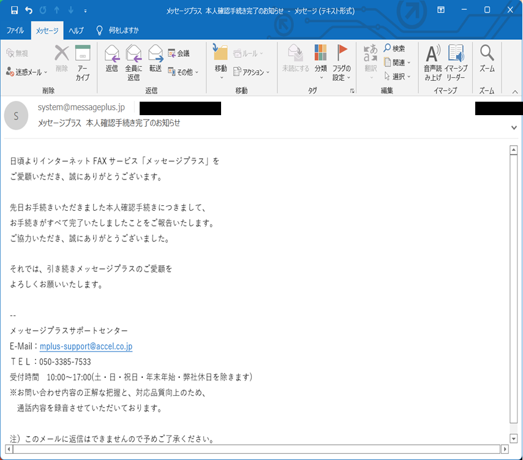Open the ribbon display options button

[x=440, y=10]
